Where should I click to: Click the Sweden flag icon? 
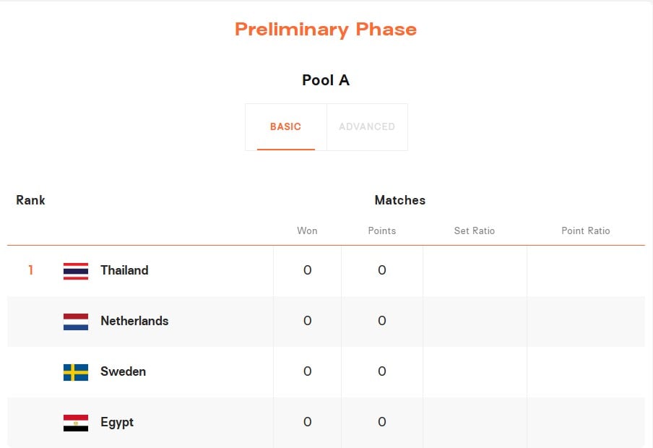[76, 372]
